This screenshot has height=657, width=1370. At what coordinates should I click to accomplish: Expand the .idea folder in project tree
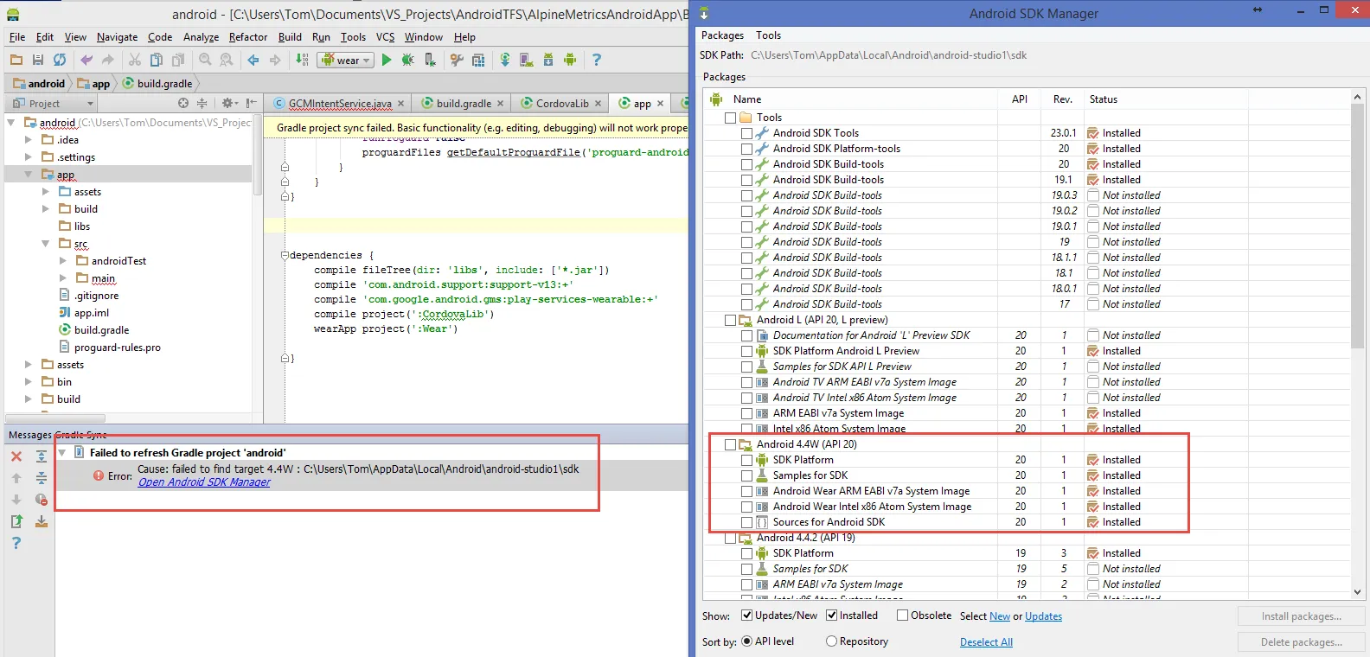click(29, 139)
